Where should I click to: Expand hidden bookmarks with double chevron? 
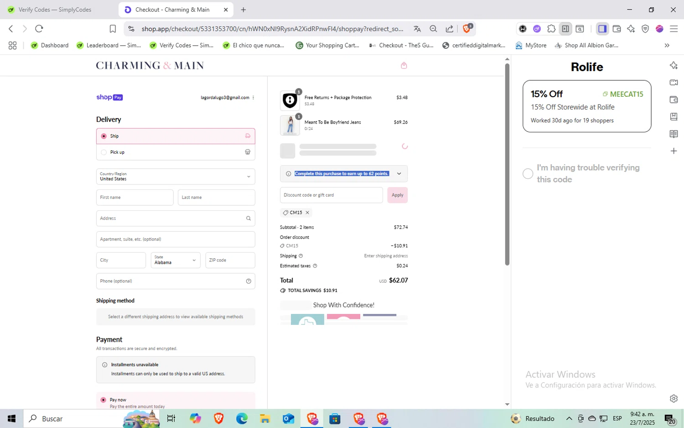point(667,45)
